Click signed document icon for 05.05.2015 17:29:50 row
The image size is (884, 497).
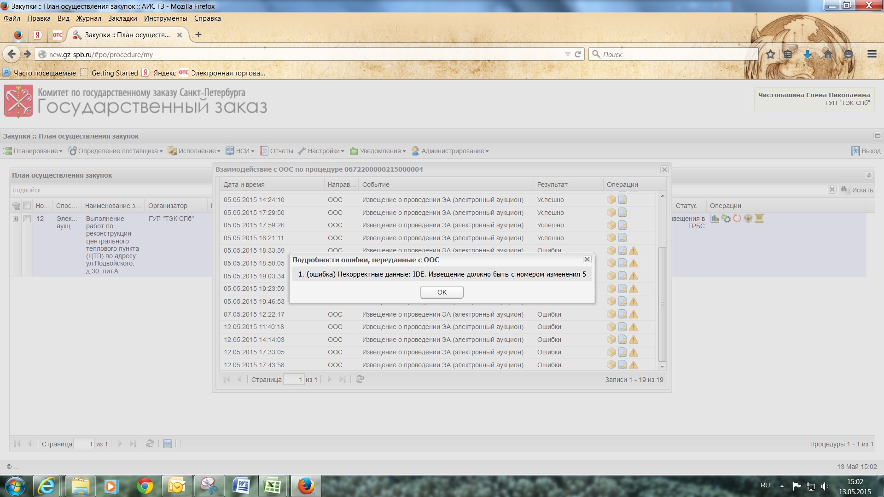pyautogui.click(x=622, y=213)
